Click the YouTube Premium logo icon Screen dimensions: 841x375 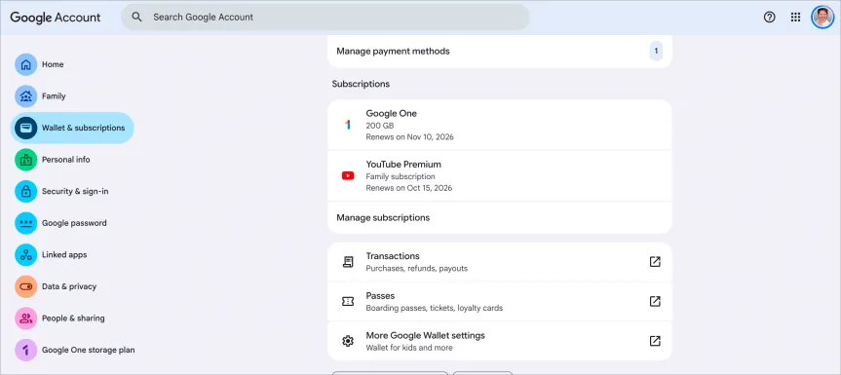click(x=348, y=175)
